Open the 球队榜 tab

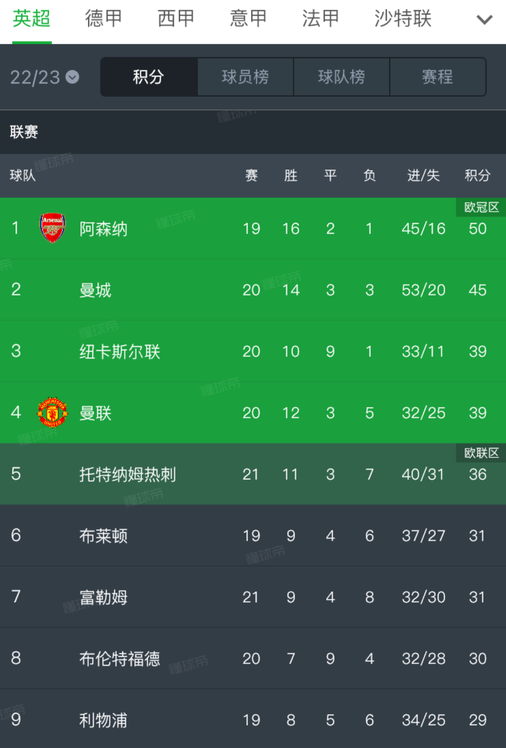pyautogui.click(x=342, y=77)
